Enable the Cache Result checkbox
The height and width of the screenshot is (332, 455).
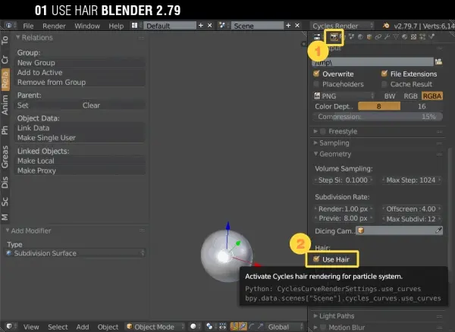[x=384, y=84]
